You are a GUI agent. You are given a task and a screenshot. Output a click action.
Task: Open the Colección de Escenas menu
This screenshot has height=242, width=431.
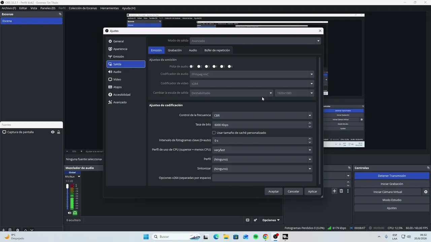(83, 8)
